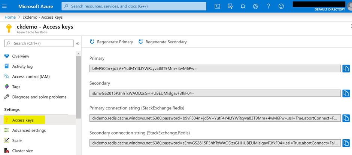Click Regenerate Primary

click(x=111, y=42)
